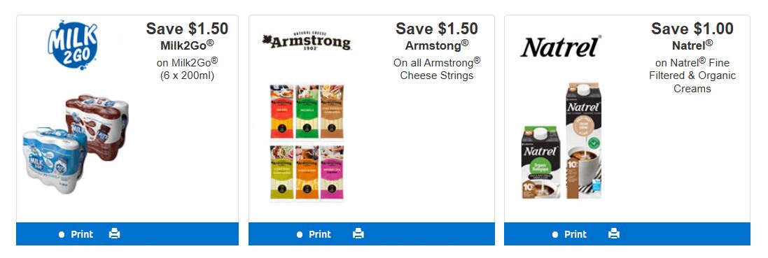Click the printer icon on the Natrel coupon
Viewport: 768px width, 258px height.
click(x=614, y=234)
